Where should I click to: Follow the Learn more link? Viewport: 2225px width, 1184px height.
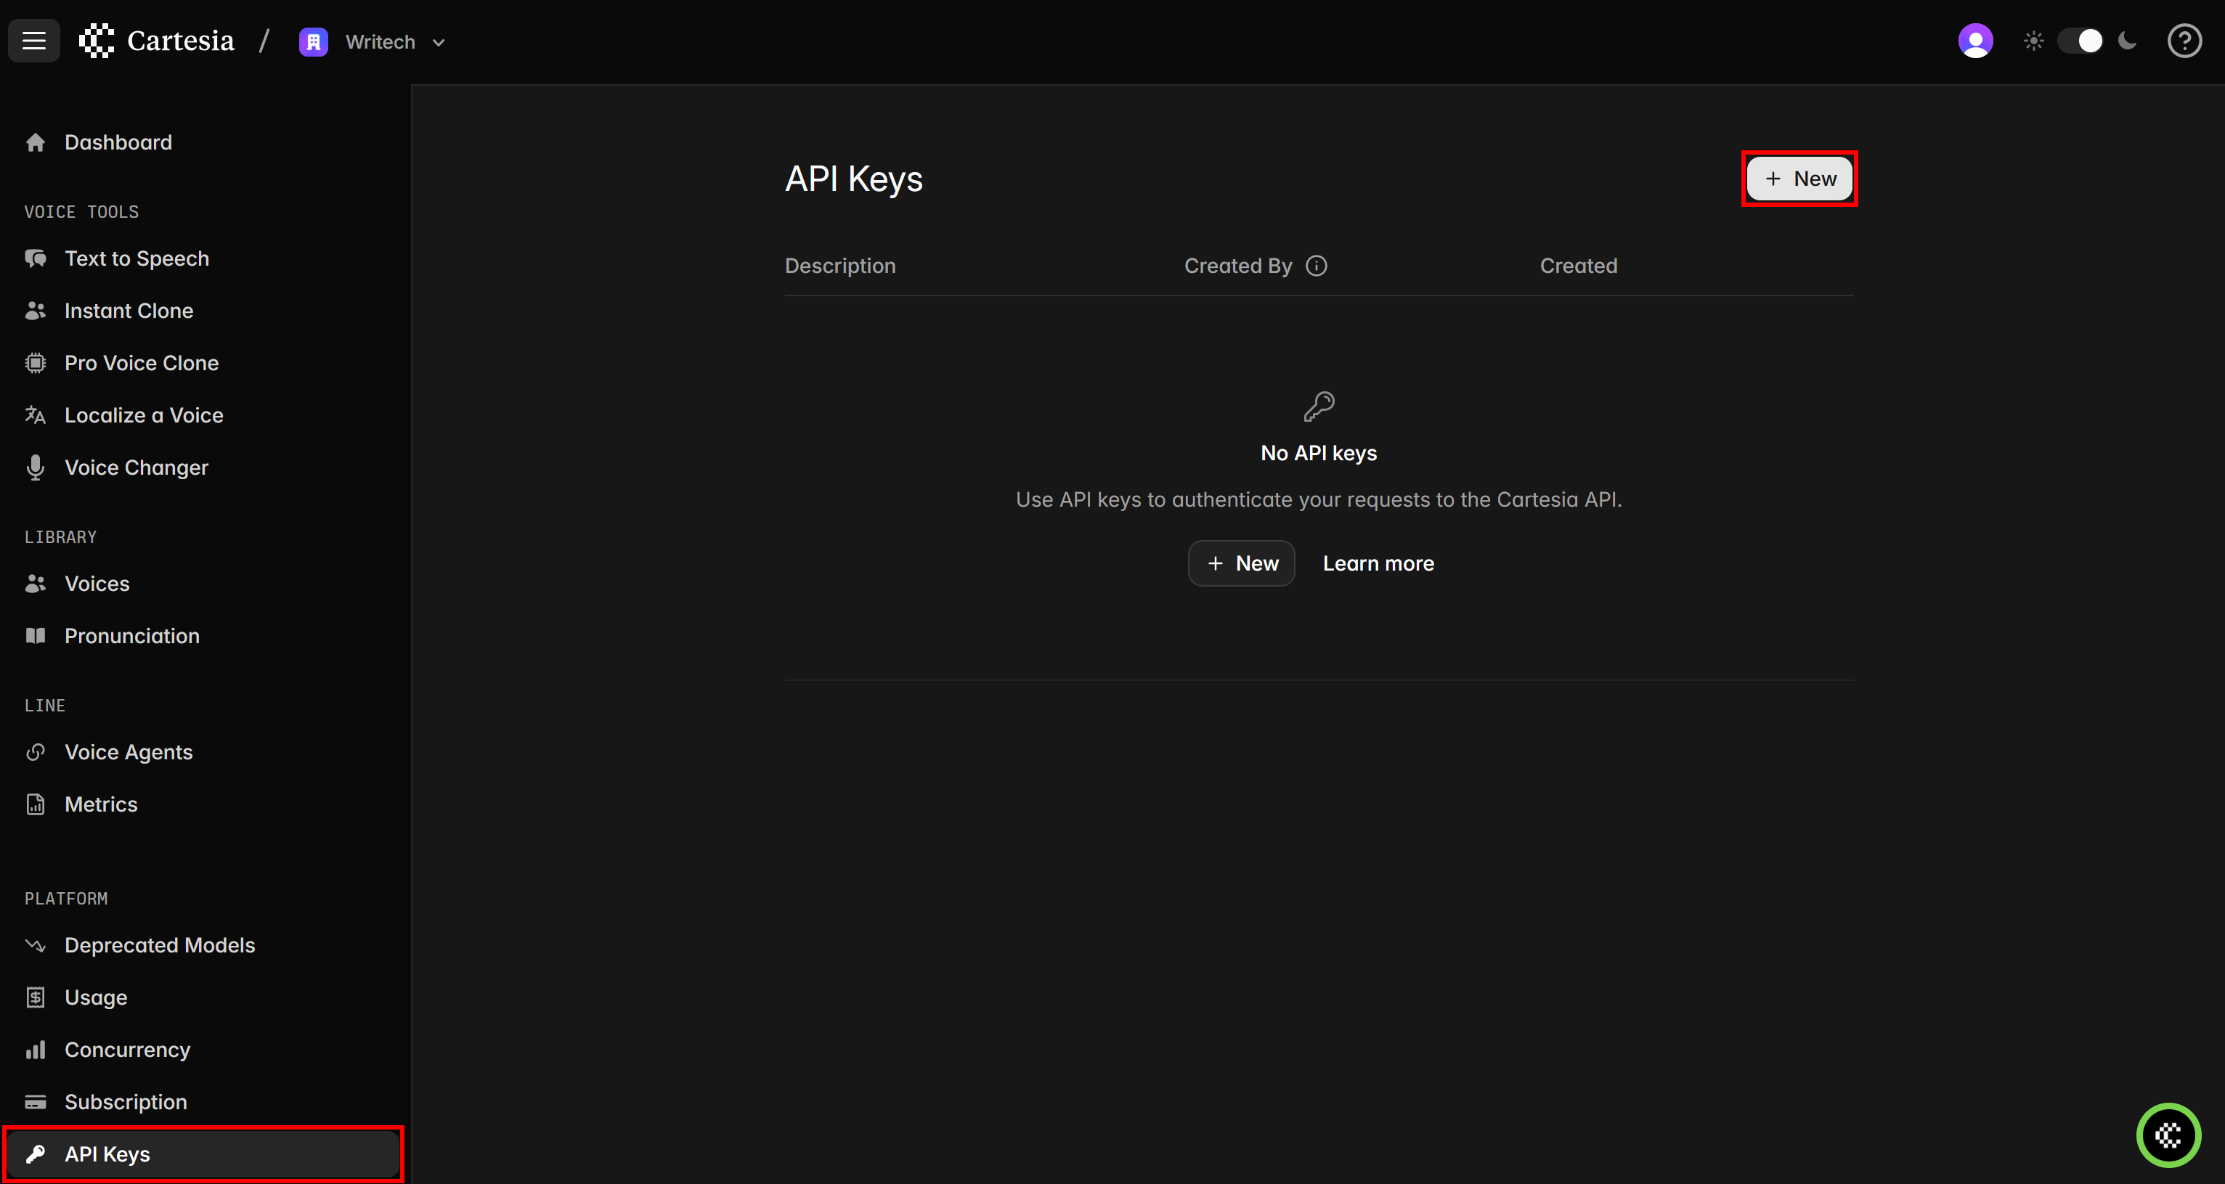[1378, 563]
